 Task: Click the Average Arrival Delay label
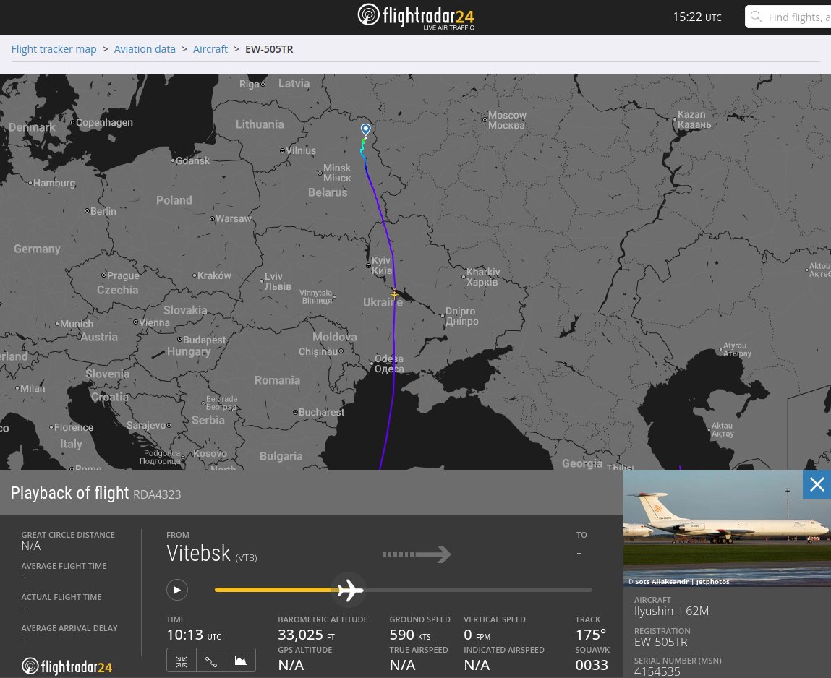69,628
